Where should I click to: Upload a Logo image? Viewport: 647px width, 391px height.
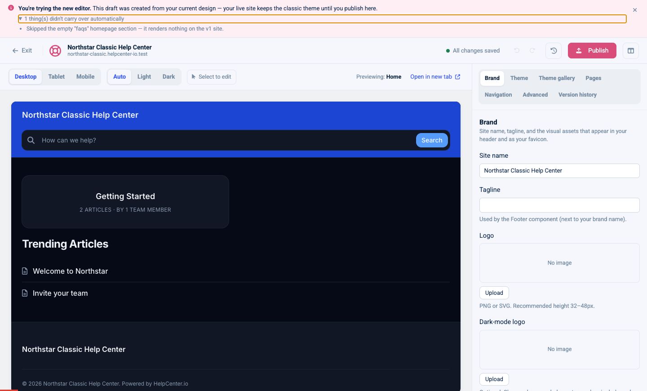pos(494,293)
